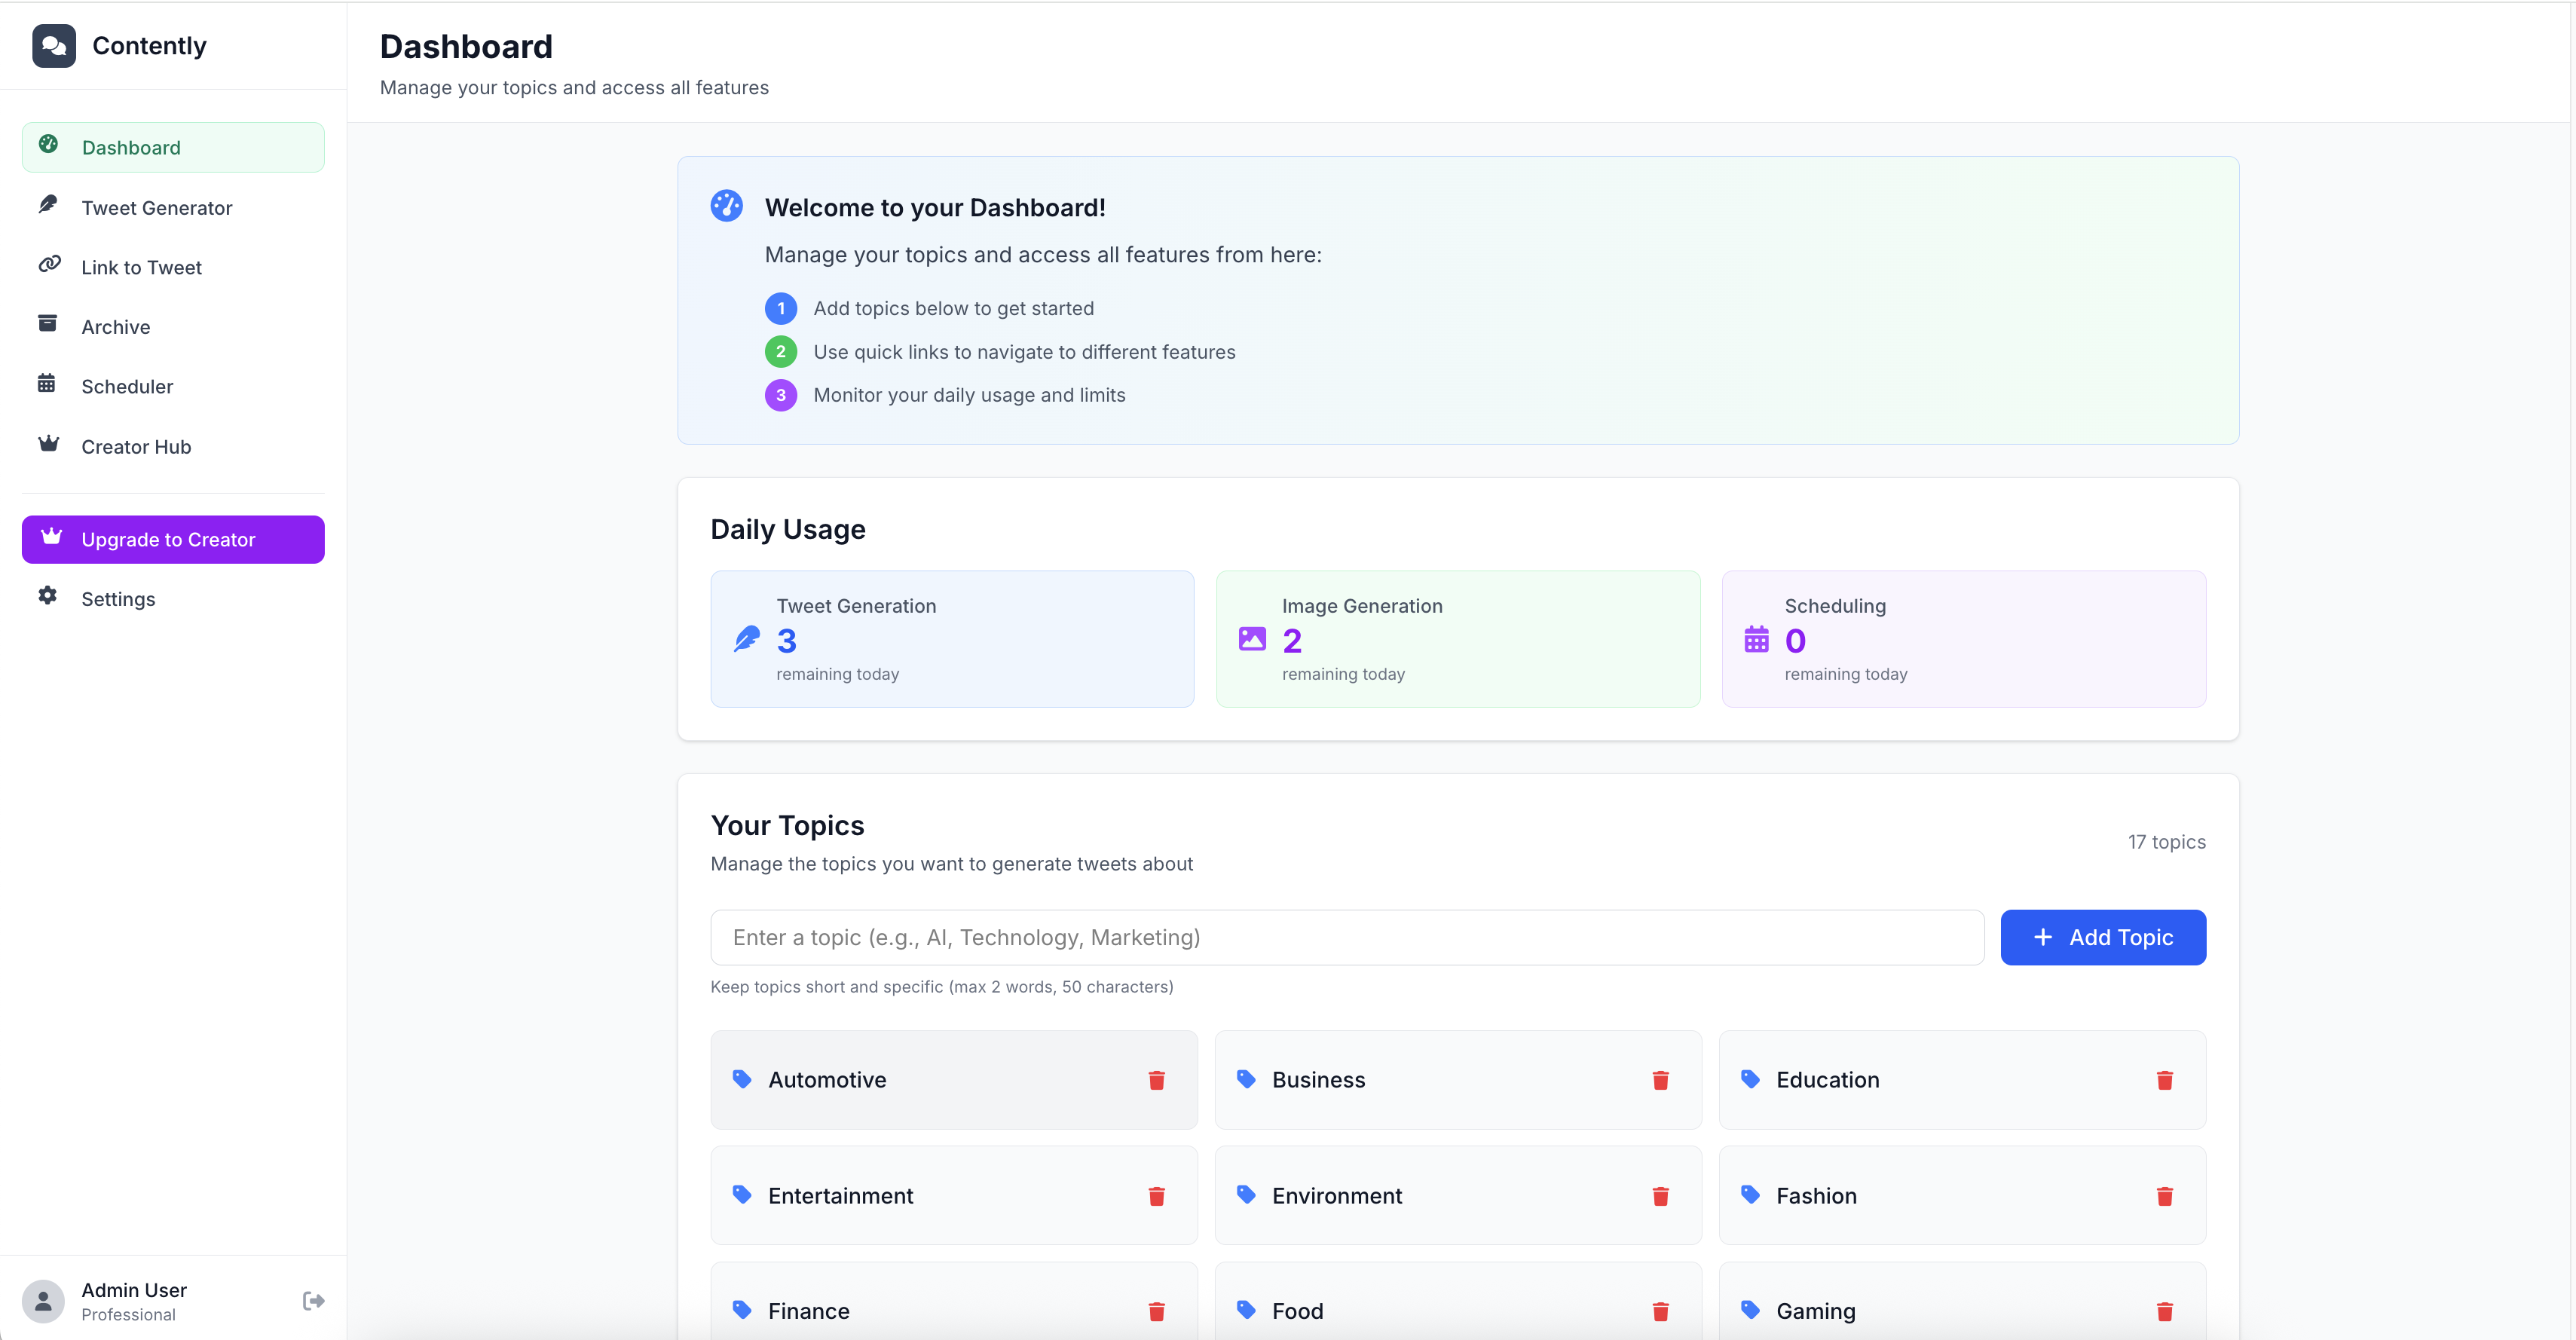
Task: Remove the Gaming topic
Action: (x=2165, y=1311)
